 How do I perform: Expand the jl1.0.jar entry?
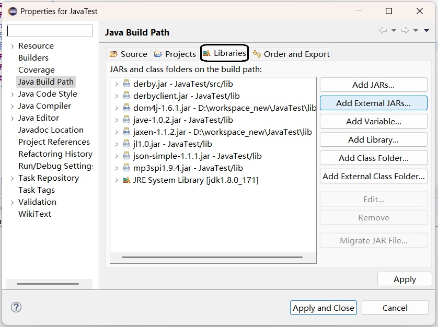[x=117, y=144]
